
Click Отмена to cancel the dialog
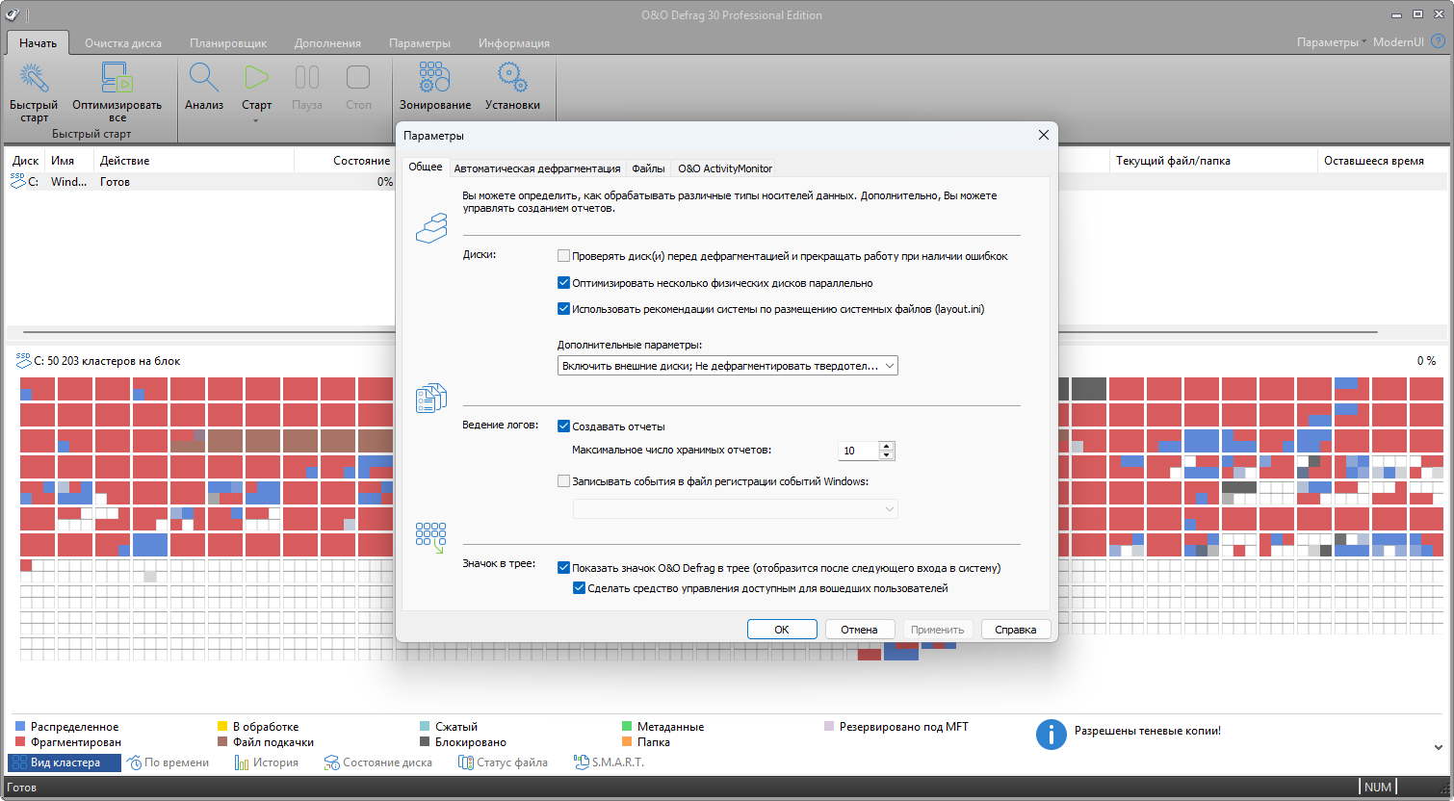859,630
